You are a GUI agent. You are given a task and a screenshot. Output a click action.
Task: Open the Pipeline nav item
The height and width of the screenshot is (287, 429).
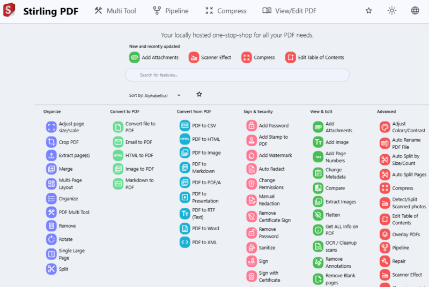pos(171,11)
